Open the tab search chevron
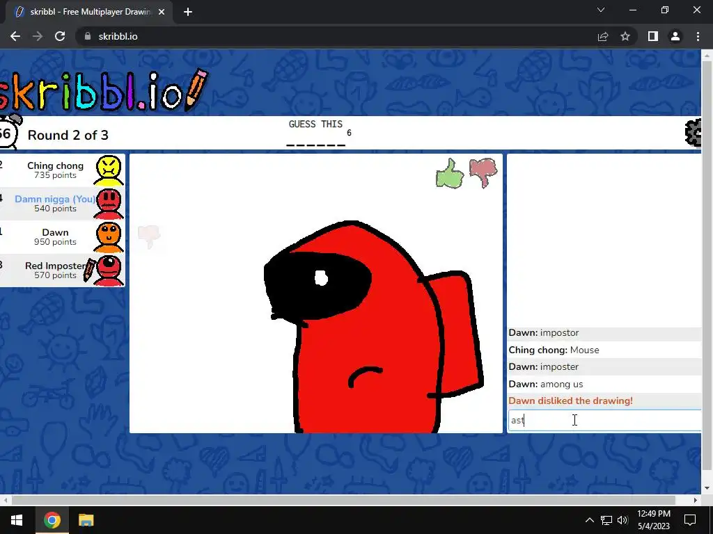The width and height of the screenshot is (713, 534). click(601, 10)
